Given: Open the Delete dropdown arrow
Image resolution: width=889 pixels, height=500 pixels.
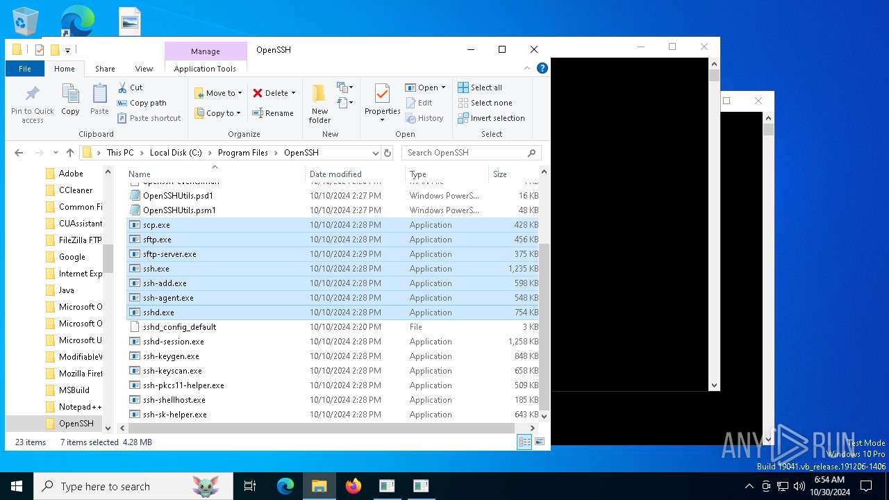Looking at the screenshot, I should point(293,93).
